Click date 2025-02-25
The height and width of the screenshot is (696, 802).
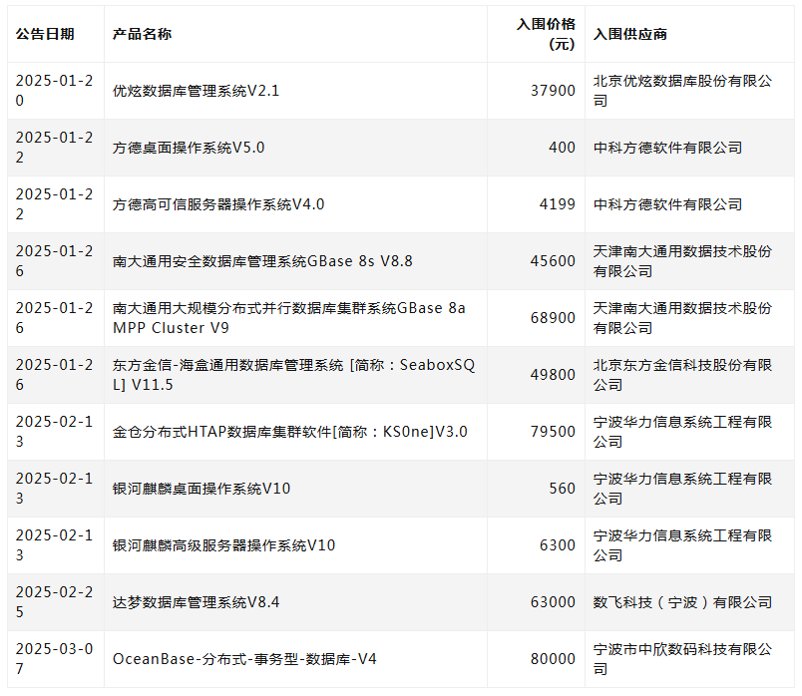pyautogui.click(x=54, y=602)
